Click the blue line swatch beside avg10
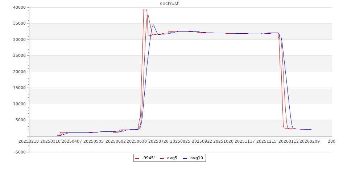 pos(185,158)
